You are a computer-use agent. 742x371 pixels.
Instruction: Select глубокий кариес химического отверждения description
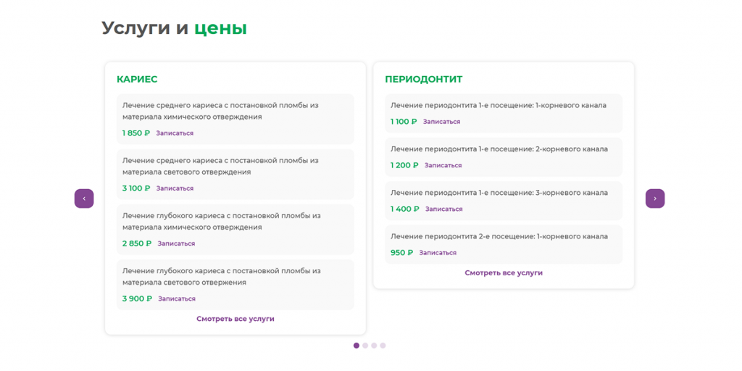(x=222, y=222)
